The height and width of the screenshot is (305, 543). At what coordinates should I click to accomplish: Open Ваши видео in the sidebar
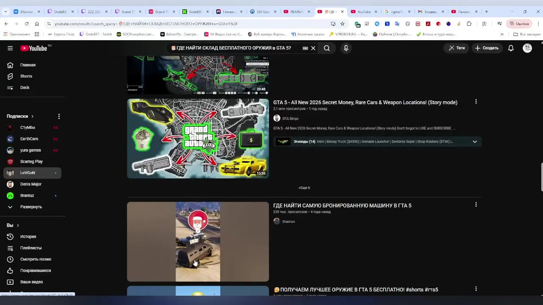(x=32, y=282)
